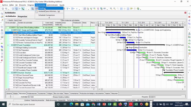This screenshot has width=191, height=107.
Task: Open the Proyecto menu
Action: (x=23, y=5)
